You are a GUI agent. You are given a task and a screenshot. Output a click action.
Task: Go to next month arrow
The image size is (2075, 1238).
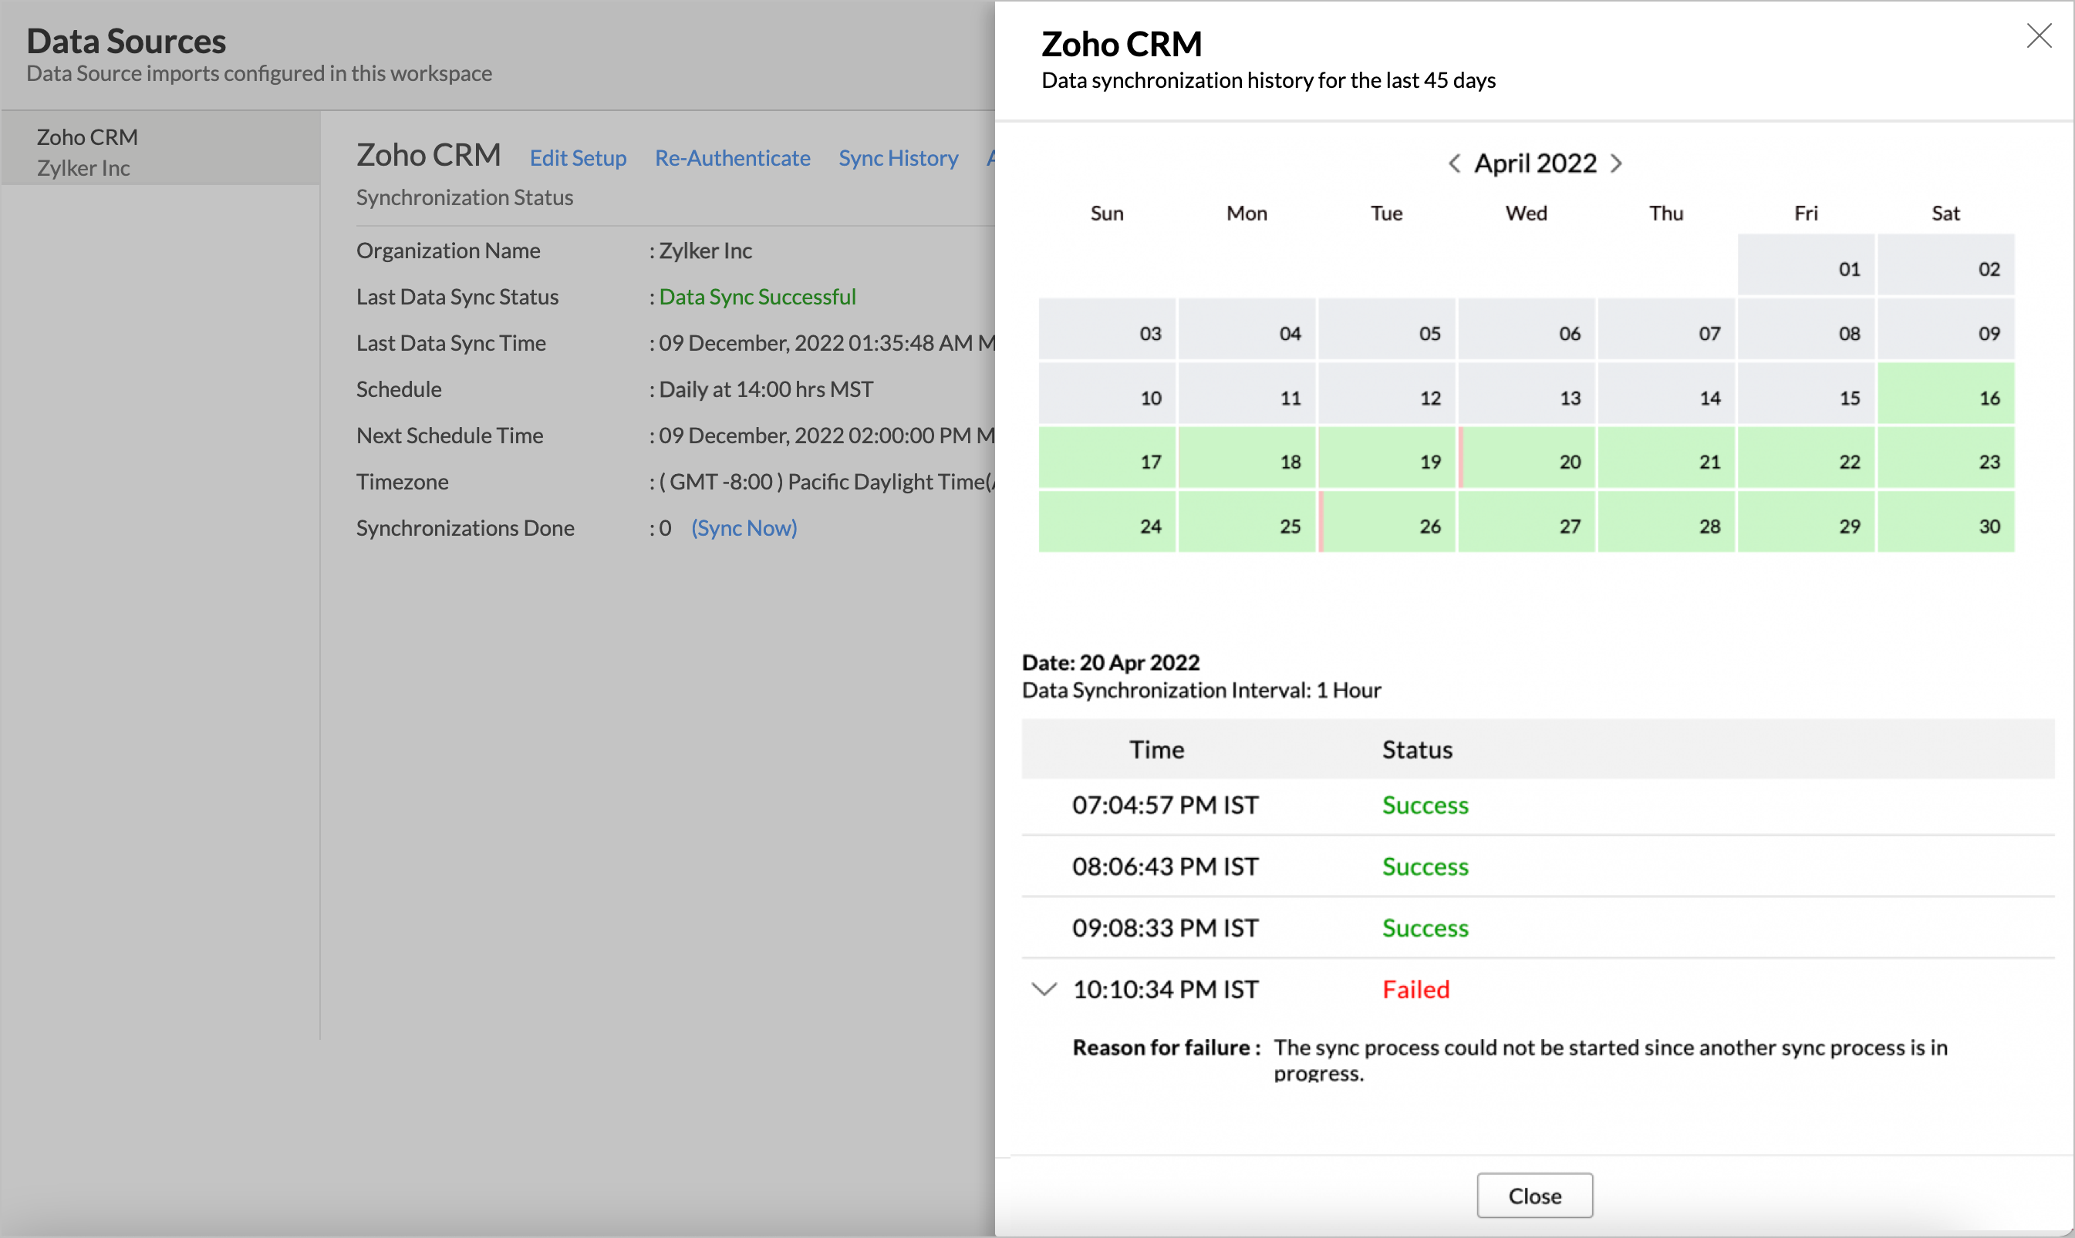[1616, 163]
